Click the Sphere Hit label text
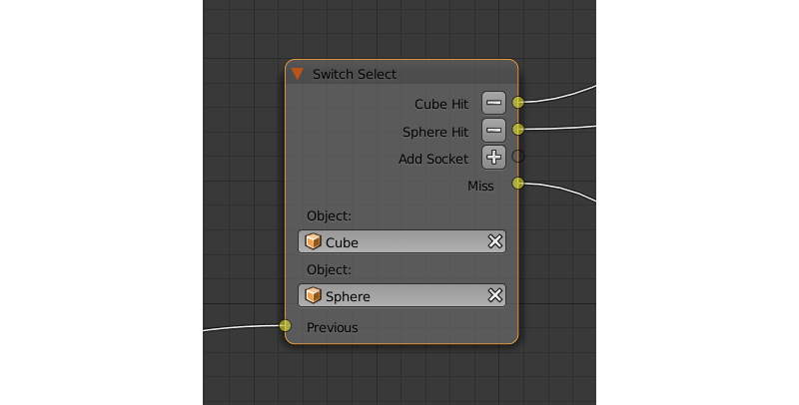Viewport: 799px width, 405px height. (434, 132)
